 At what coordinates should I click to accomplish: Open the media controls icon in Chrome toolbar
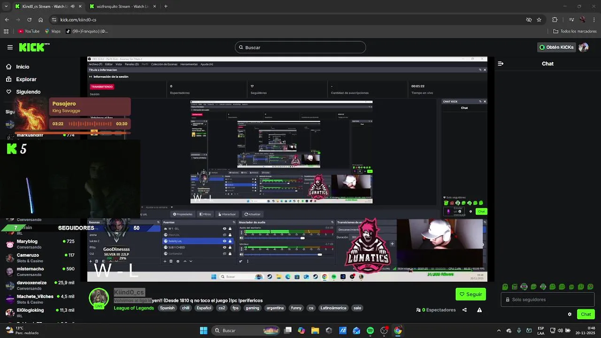click(x=571, y=20)
